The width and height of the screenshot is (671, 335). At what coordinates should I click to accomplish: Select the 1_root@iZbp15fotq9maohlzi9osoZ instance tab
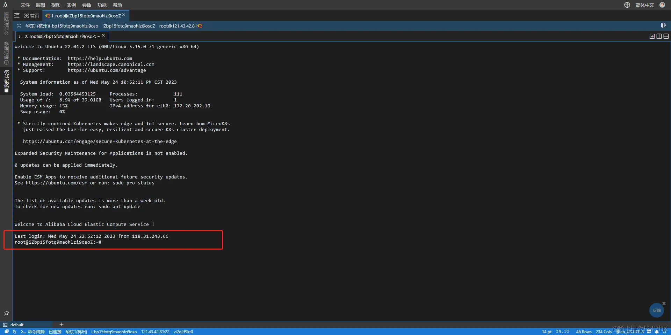coord(86,16)
